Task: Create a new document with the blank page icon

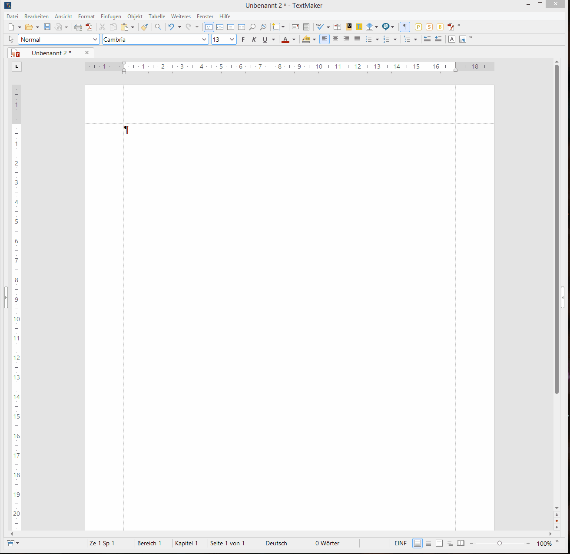Action: [x=12, y=27]
